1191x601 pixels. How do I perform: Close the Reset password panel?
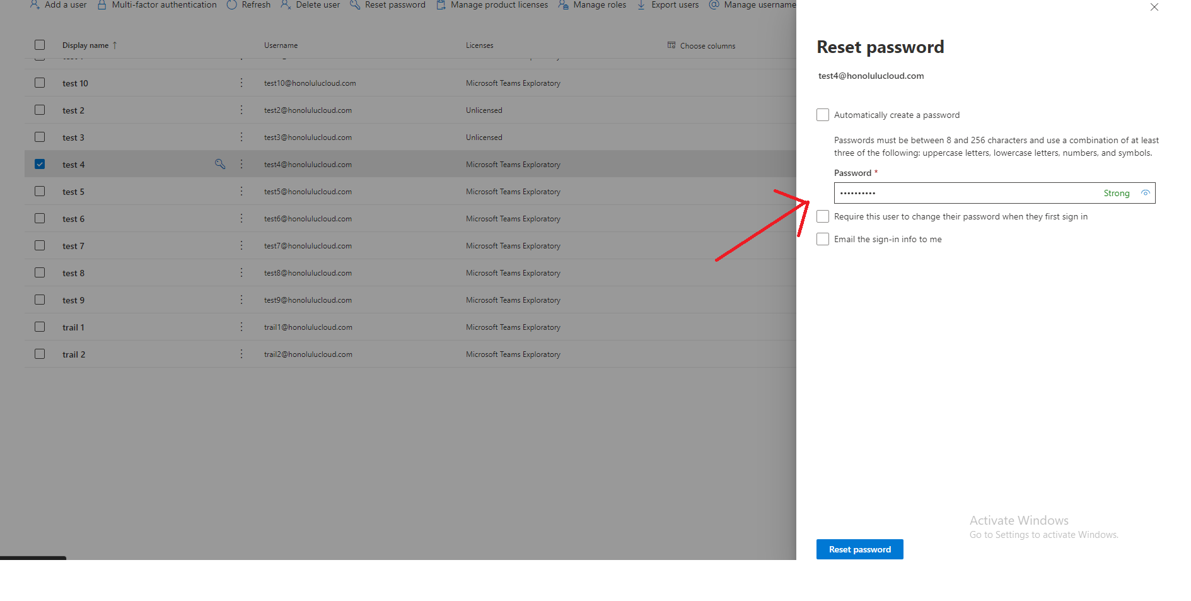tap(1154, 8)
